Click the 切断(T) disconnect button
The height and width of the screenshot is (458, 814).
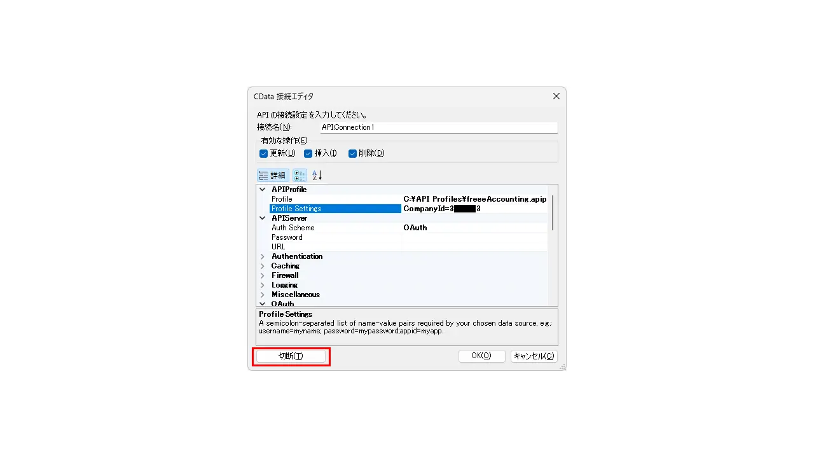(x=291, y=356)
